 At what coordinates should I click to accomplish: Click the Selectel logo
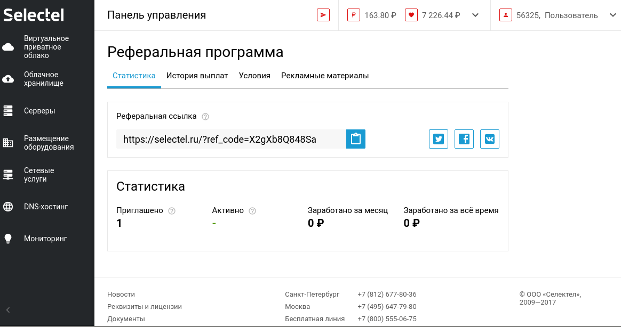(34, 15)
